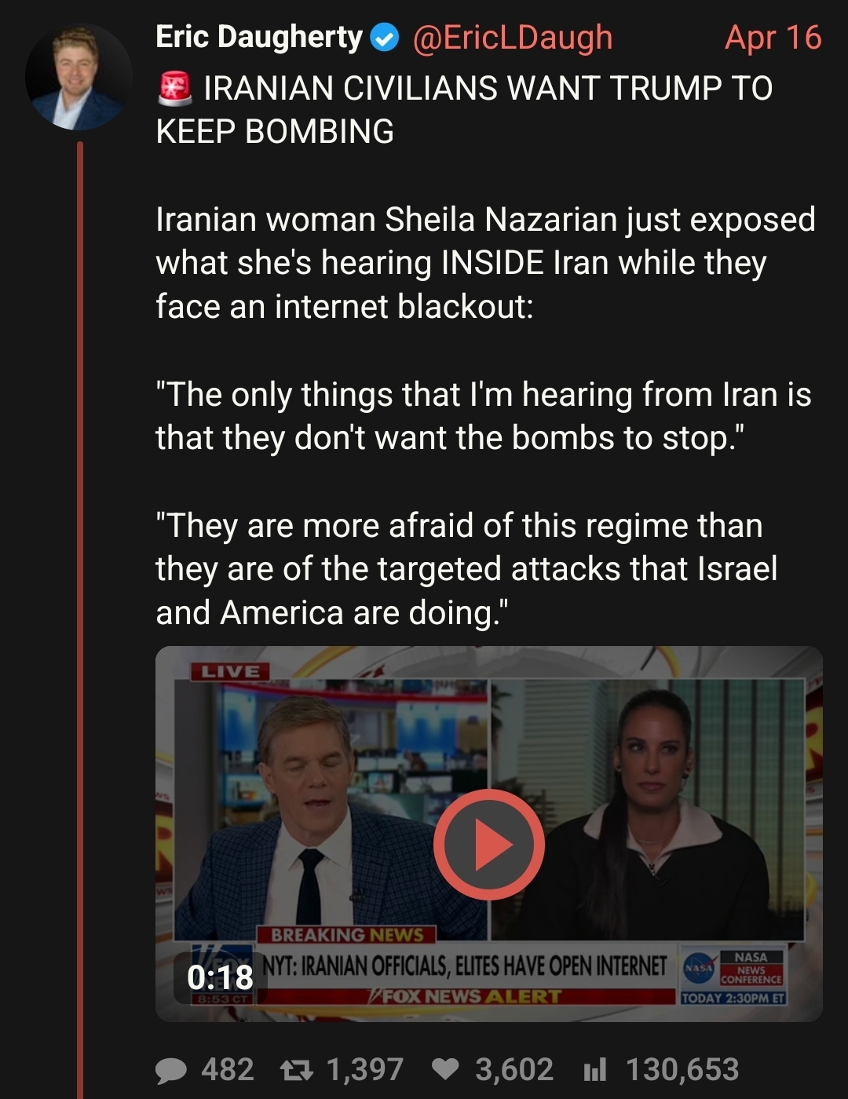848x1099 pixels.
Task: Play the Fox News video clip
Action: point(488,844)
